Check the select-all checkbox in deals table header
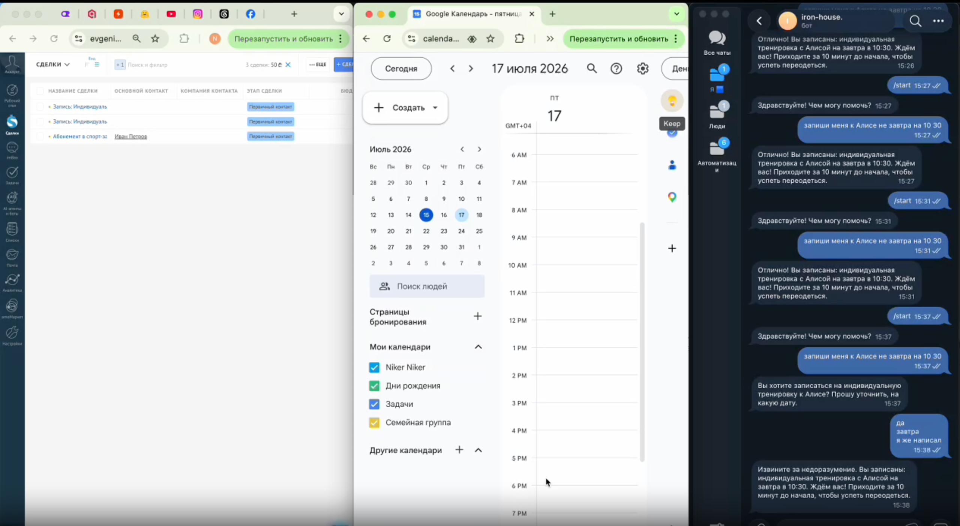Screen dimensions: 960x526 40,91
